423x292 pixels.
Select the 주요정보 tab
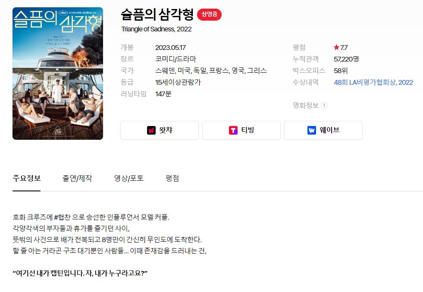point(26,178)
